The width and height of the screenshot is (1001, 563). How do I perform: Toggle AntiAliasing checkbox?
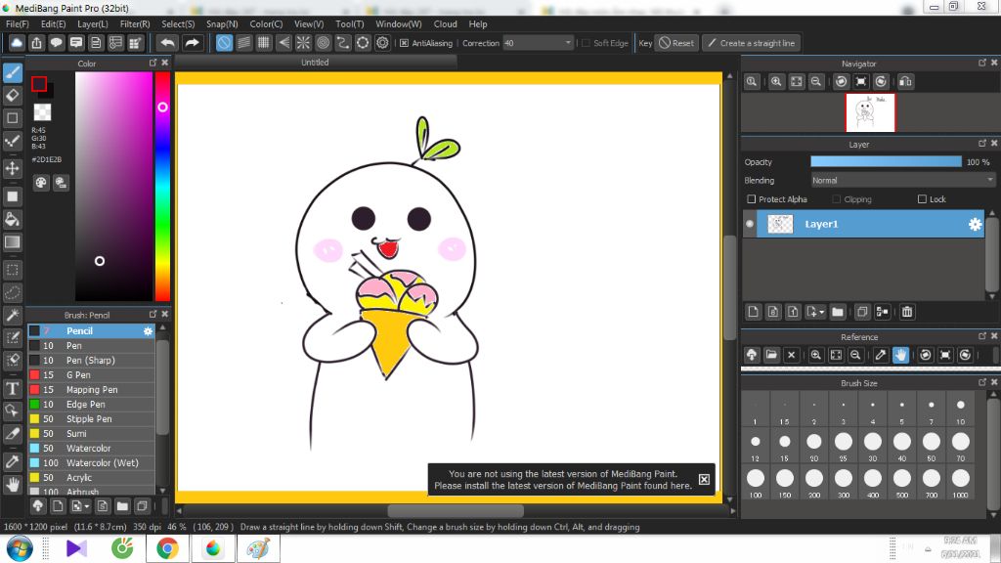(x=404, y=43)
